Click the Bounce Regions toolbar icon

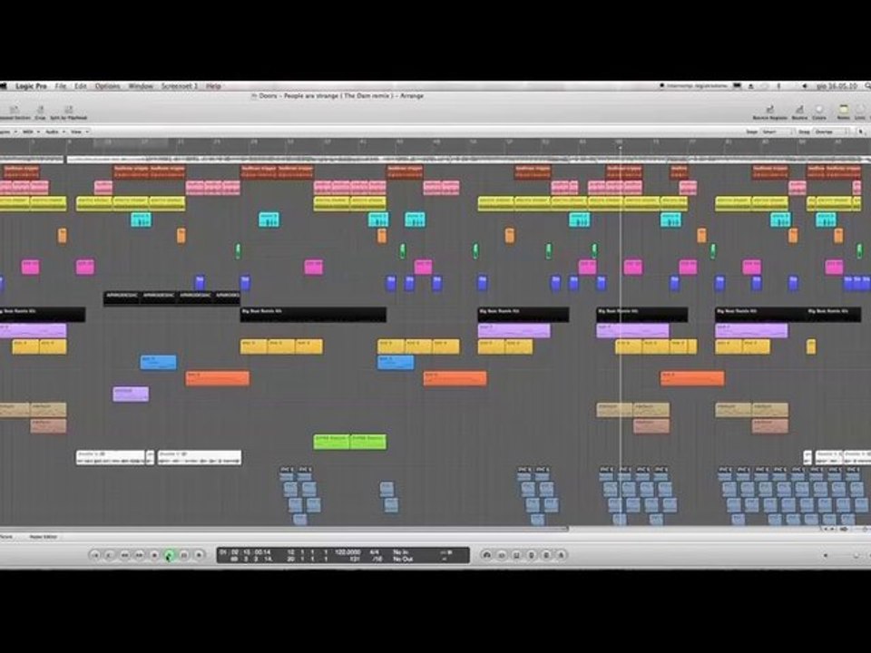[x=770, y=112]
